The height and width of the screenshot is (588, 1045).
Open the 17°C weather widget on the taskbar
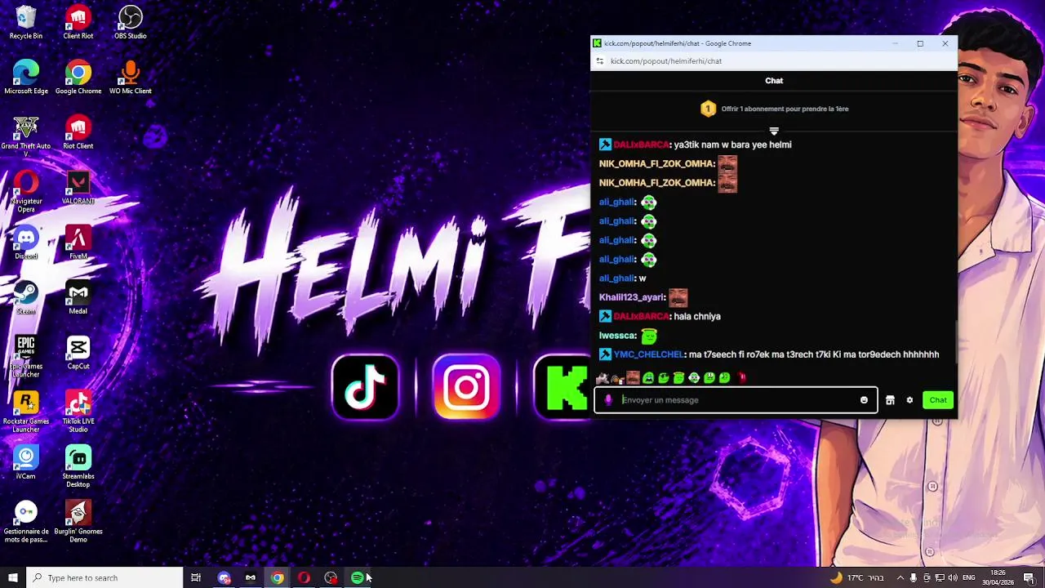point(857,577)
